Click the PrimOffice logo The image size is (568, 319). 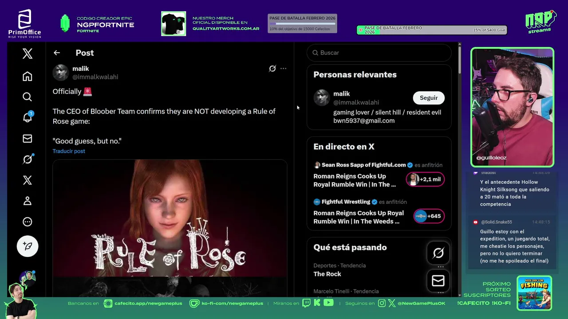[x=24, y=23]
